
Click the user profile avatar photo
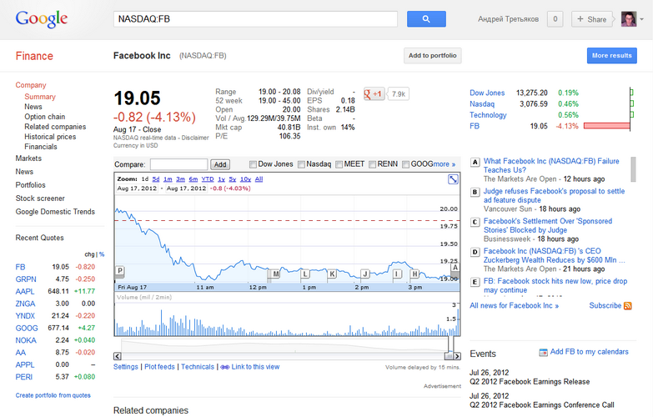click(x=629, y=18)
